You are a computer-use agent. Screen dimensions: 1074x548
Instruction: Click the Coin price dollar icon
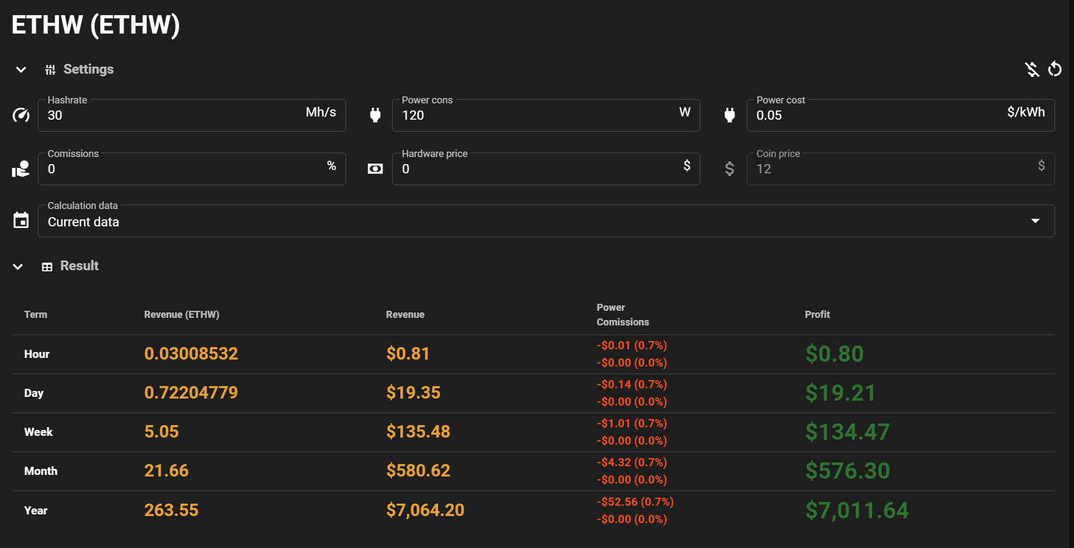tap(730, 169)
